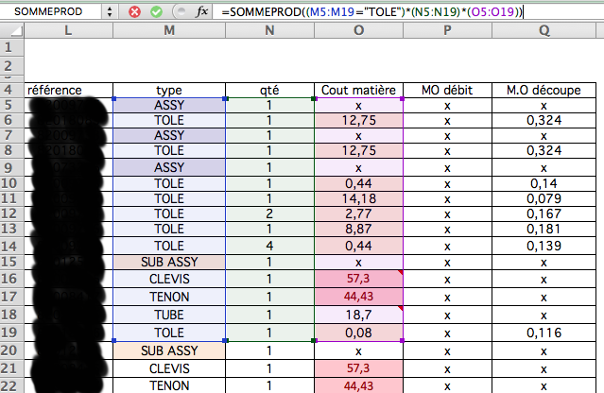Select row 19 header
Viewport: 604px width, 393px height.
(x=12, y=333)
